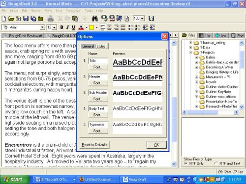Open the Pad tab in side panel
This screenshot has height=184, width=246.
[237, 35]
